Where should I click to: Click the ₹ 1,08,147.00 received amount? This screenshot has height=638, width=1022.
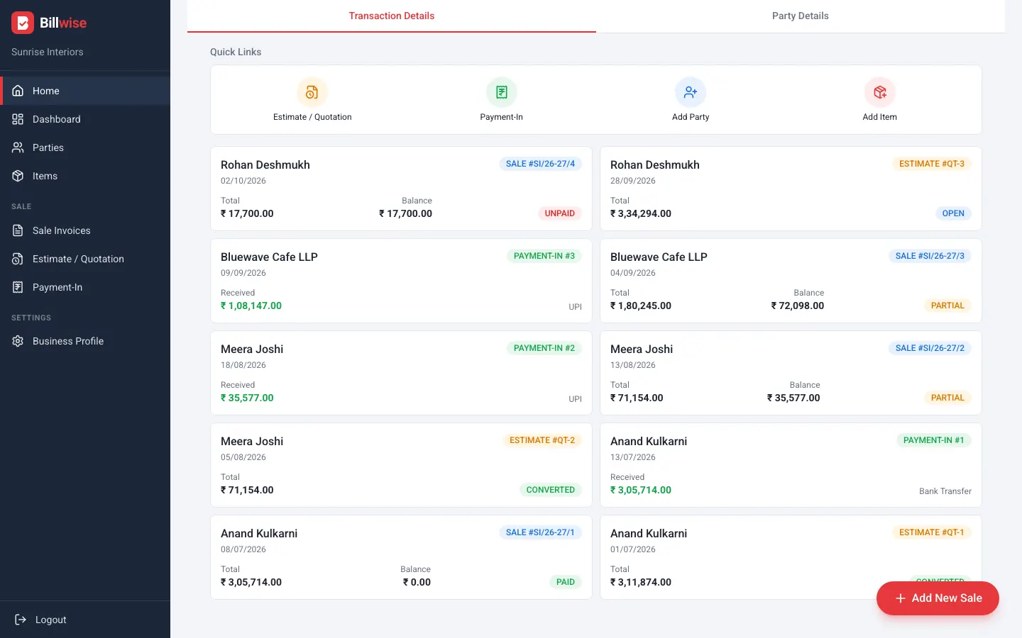click(251, 306)
